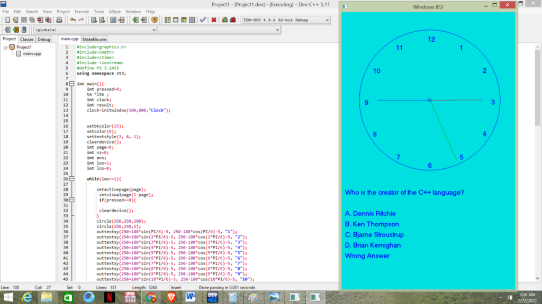Click answer 'B. Ken Thompson' in BGI window
Image resolution: width=542 pixels, height=304 pixels.
[x=372, y=224]
